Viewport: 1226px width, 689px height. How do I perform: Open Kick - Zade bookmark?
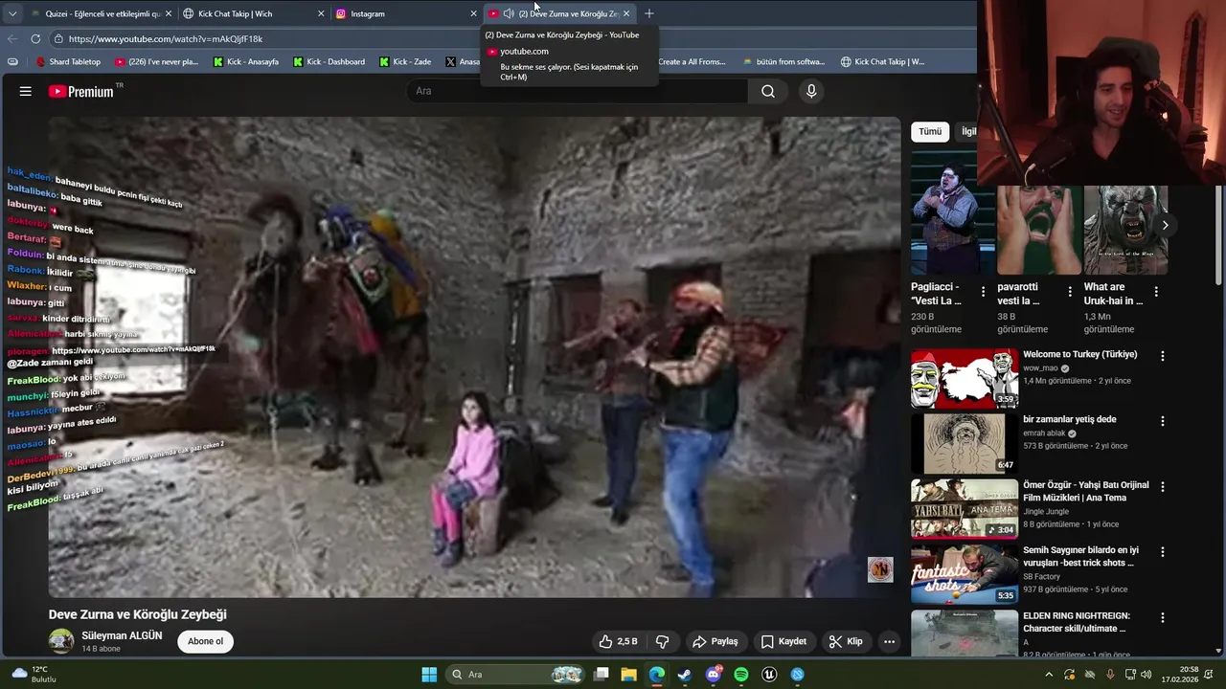tap(405, 61)
